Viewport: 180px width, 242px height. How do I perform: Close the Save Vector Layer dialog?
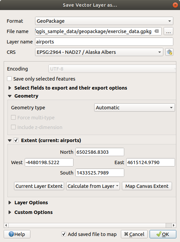175,5
